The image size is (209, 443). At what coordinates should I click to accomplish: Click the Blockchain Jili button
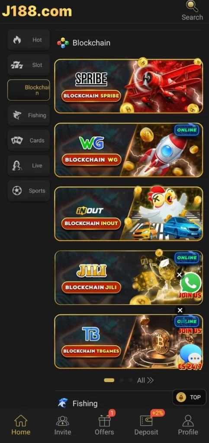click(x=91, y=287)
